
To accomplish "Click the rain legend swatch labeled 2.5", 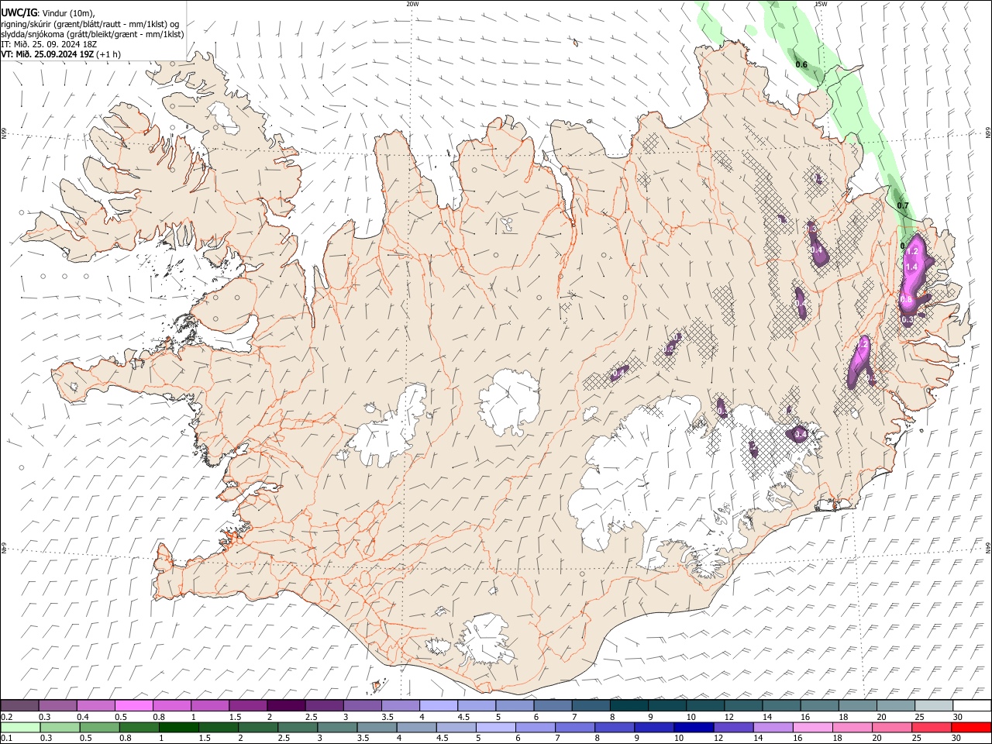I will (298, 728).
